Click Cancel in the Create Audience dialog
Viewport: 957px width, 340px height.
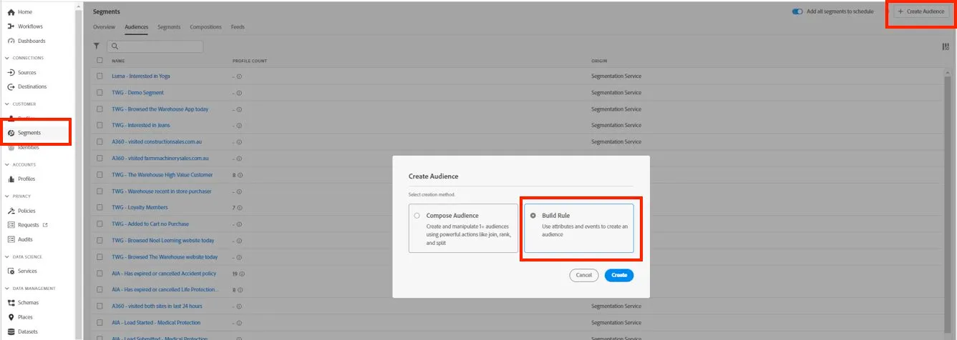pyautogui.click(x=583, y=275)
